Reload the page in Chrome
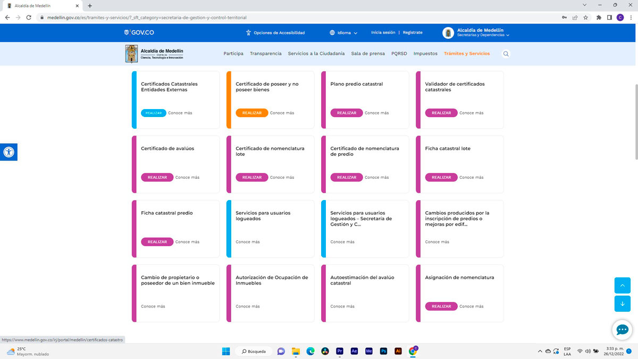Viewport: 638px width, 359px height. point(29,18)
